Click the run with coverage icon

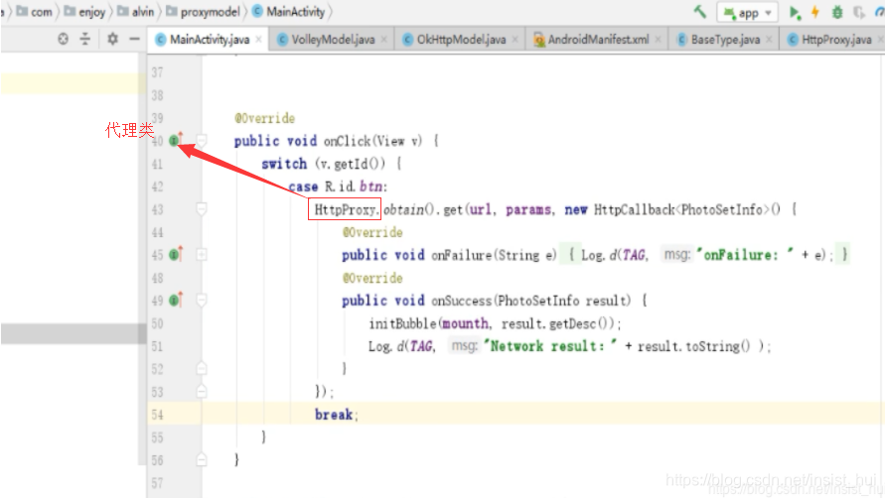point(859,12)
